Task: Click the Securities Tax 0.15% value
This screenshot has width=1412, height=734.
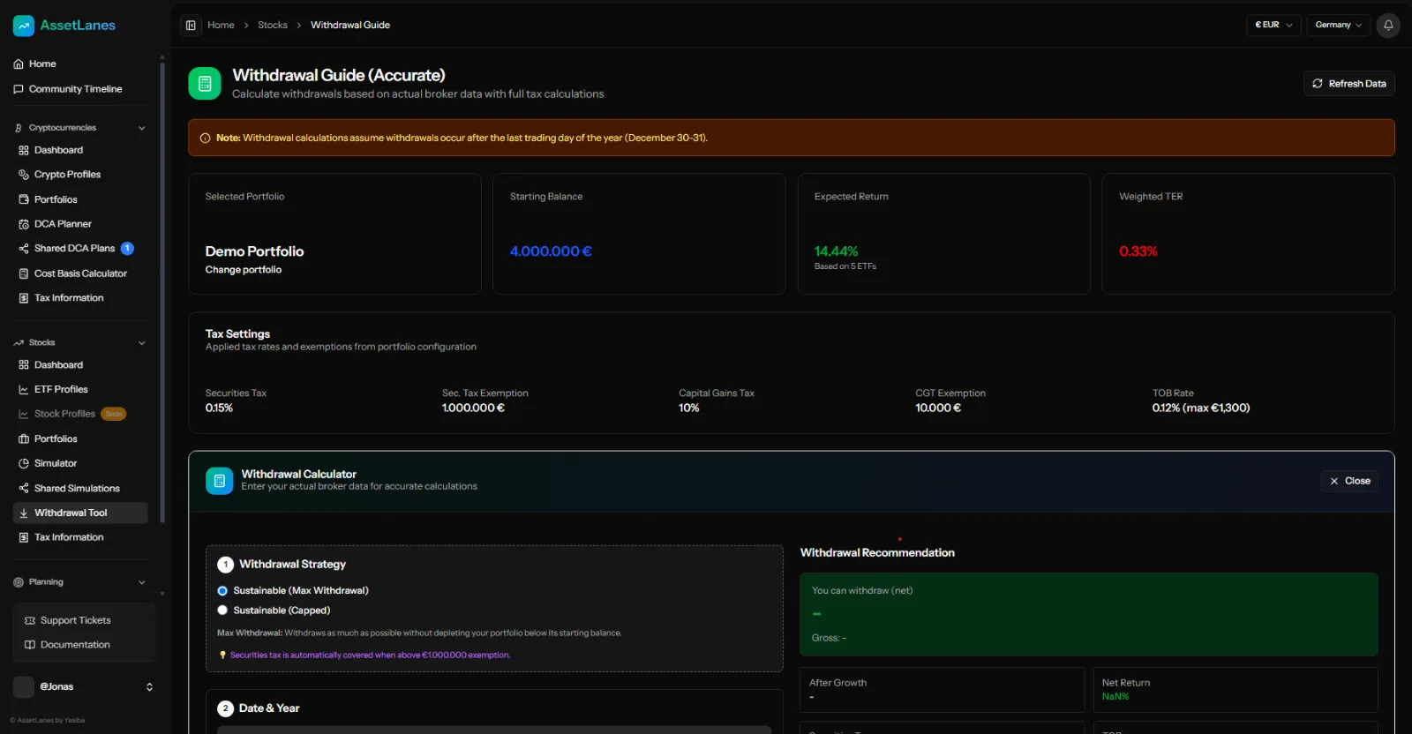Action: click(x=219, y=408)
